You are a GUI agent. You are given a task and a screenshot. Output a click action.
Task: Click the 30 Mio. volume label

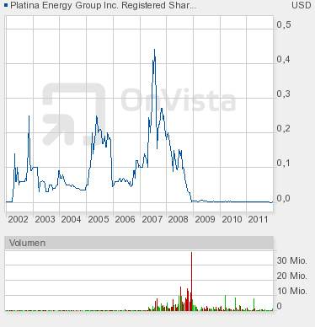(292, 260)
